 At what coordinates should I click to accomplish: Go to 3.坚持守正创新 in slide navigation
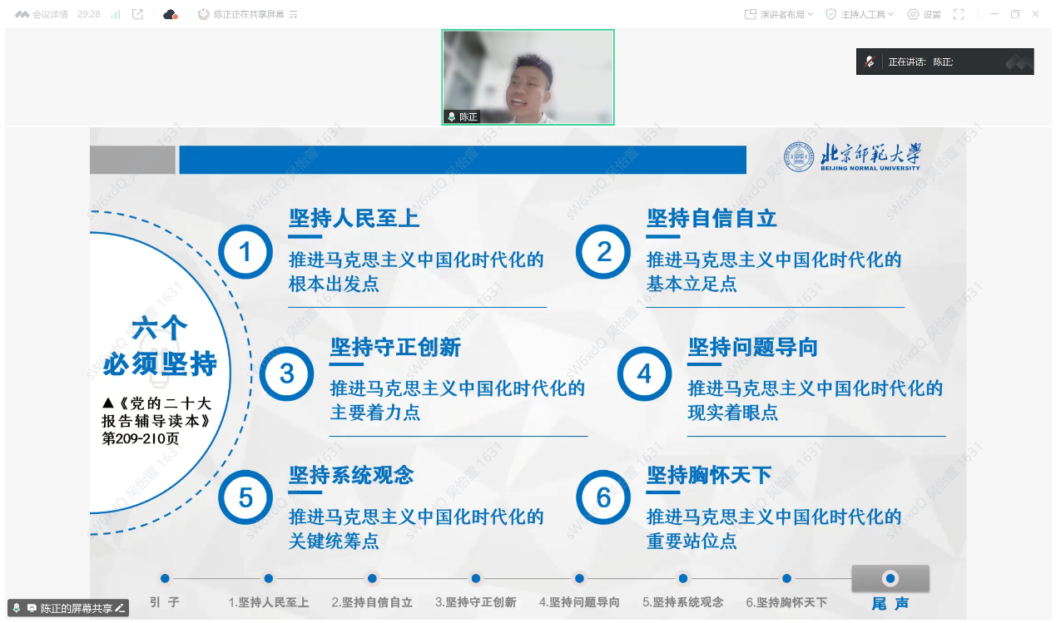(x=475, y=579)
